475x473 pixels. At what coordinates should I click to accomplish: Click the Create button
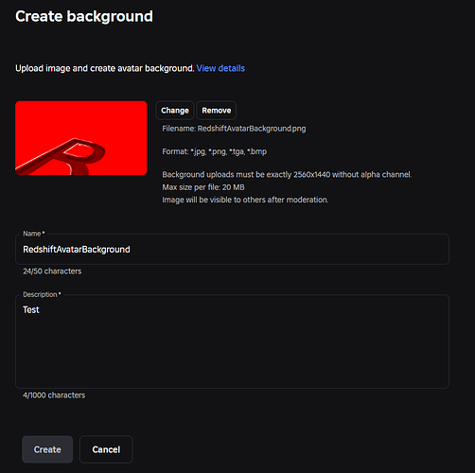click(x=47, y=449)
